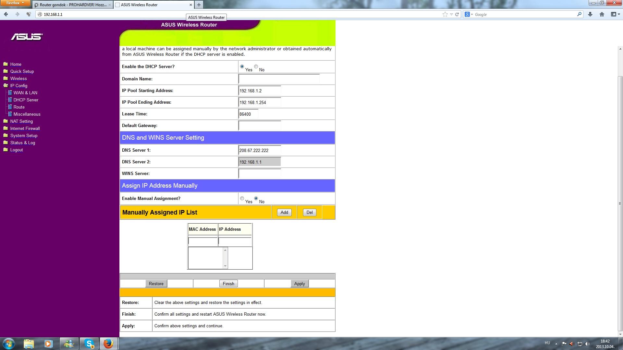This screenshot has width=623, height=350.
Task: Focus the IP Pool Ending Address field
Action: (260, 102)
